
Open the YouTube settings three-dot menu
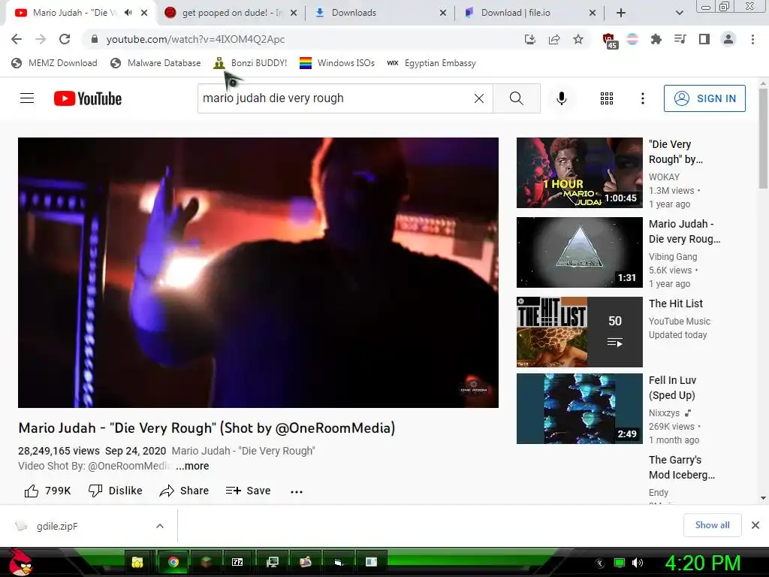643,98
